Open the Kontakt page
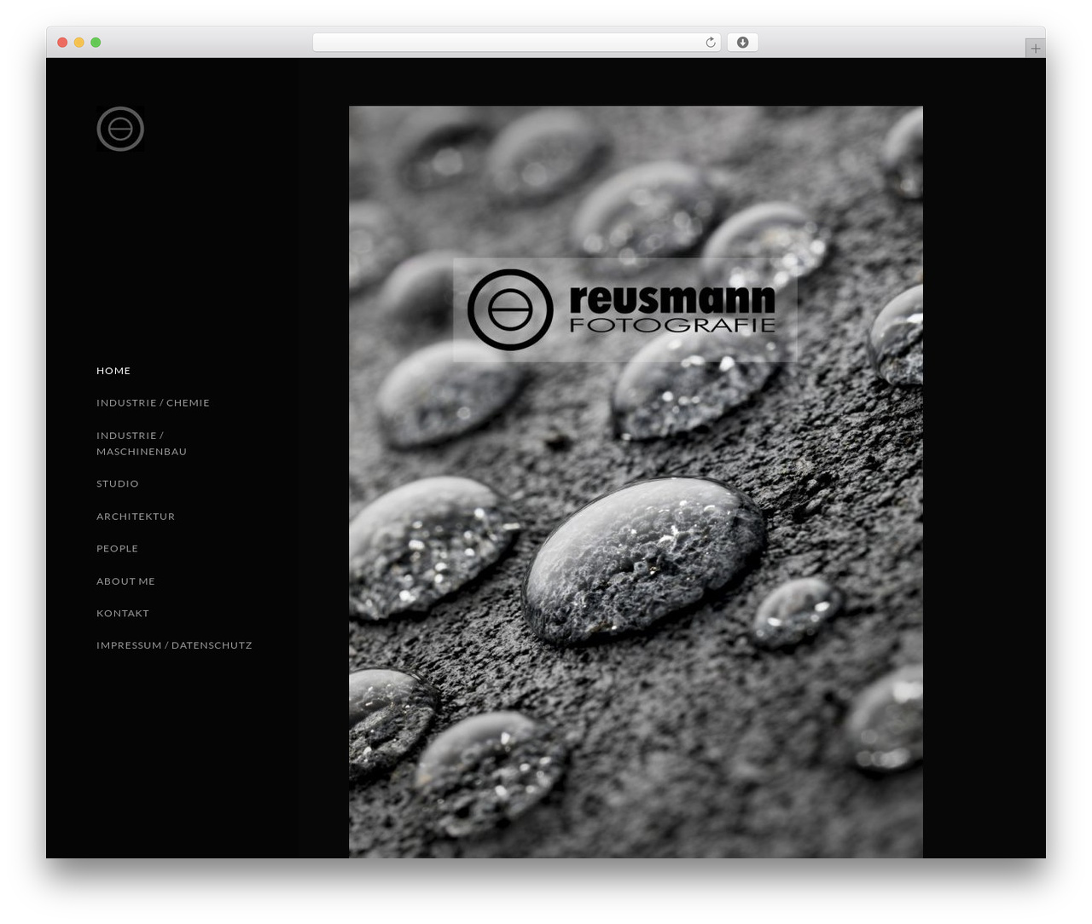This screenshot has width=1092, height=924. [123, 614]
